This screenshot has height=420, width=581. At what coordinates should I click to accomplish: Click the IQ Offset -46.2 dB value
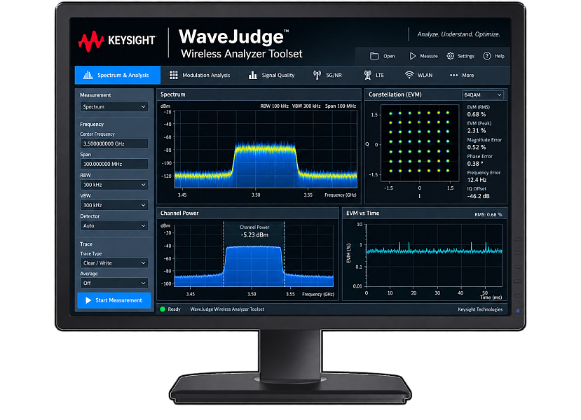(x=478, y=196)
